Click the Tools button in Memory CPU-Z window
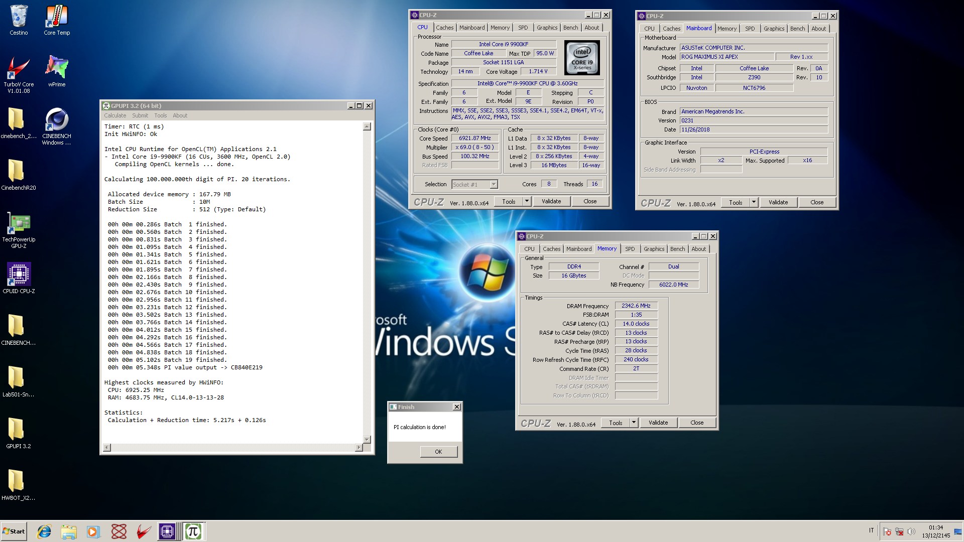The width and height of the screenshot is (964, 542). 616,423
